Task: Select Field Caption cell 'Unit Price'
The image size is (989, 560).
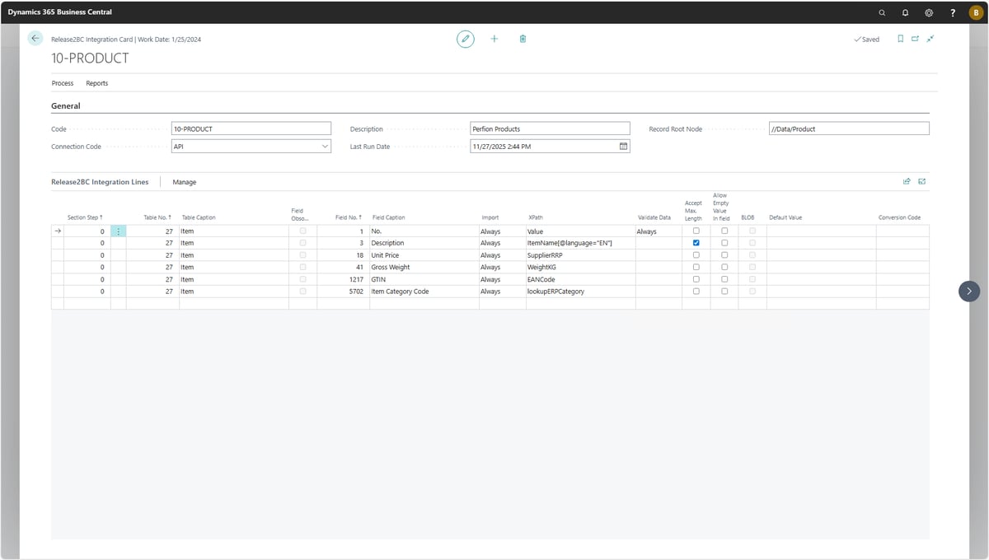Action: pyautogui.click(x=424, y=255)
